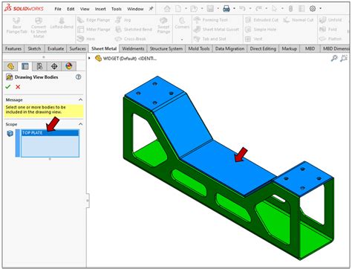This screenshot has height=269, width=352.
Task: Click Sheet Metal Gusset tool
Action: 216,30
